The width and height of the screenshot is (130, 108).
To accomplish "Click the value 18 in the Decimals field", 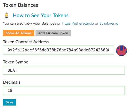I will [10, 91].
